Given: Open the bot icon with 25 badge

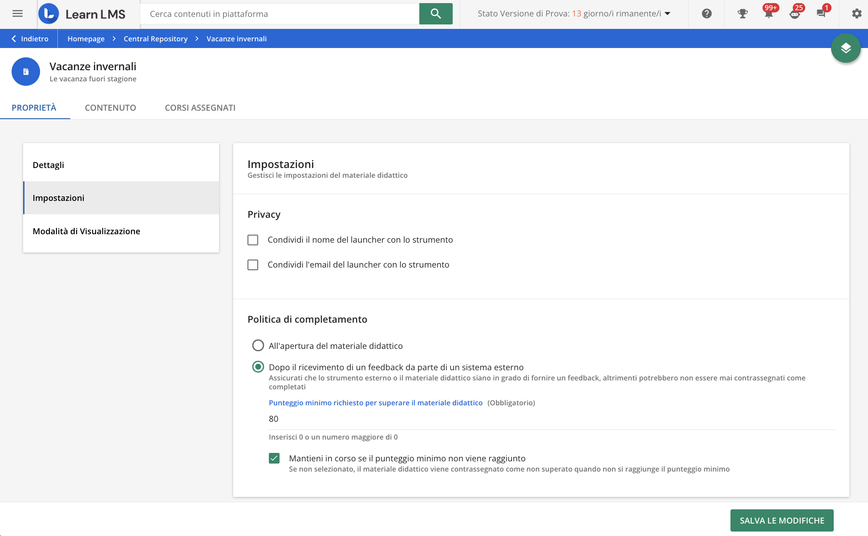Looking at the screenshot, I should pos(795,14).
